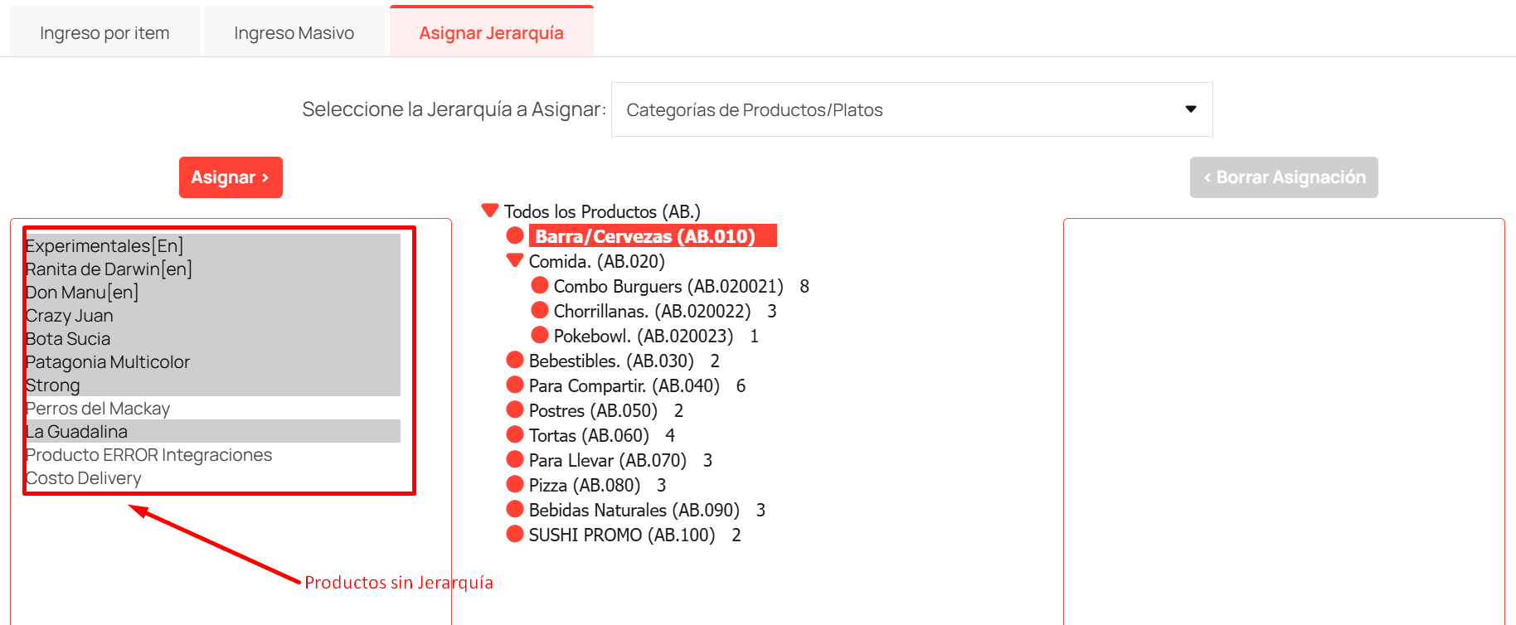Switch to the Ingreso por item tab
The image size is (1516, 625).
[104, 33]
